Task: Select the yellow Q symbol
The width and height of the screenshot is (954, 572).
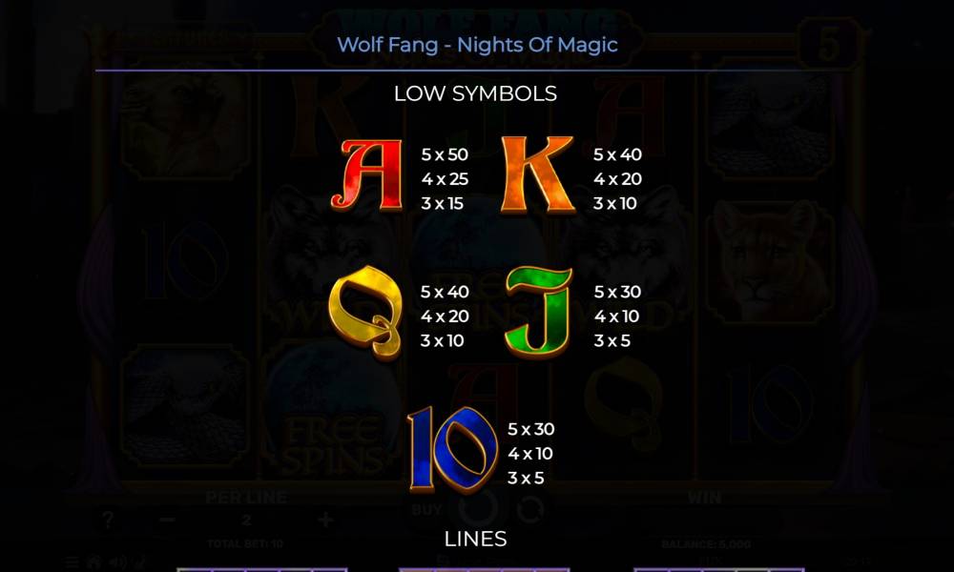Action: coord(366,313)
